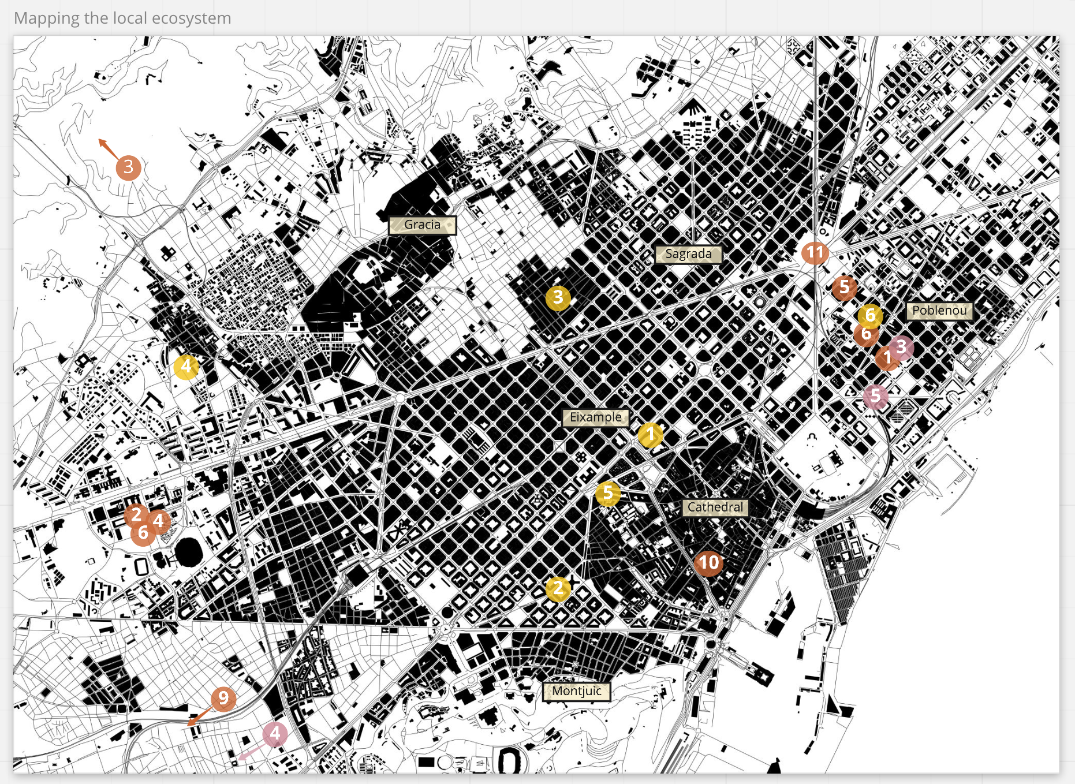The width and height of the screenshot is (1075, 784).
Task: Select the yellow 5 marker
Action: click(608, 494)
